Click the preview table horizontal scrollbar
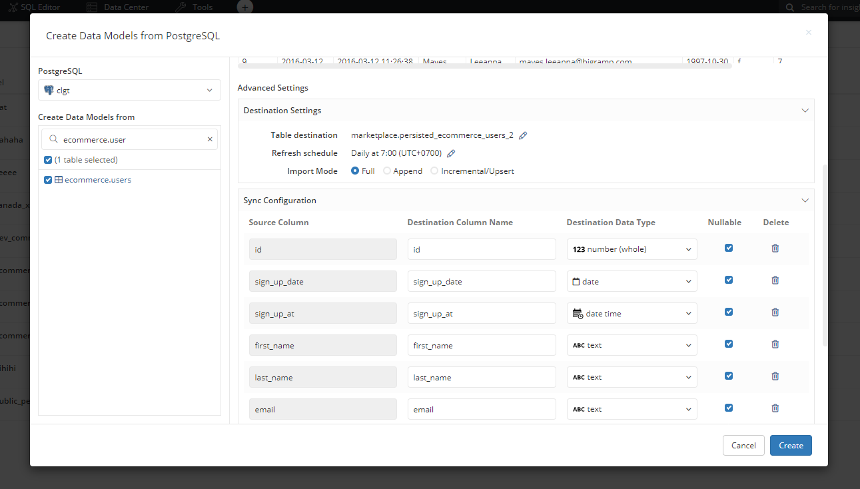Viewport: 860px width, 489px height. 485,65
